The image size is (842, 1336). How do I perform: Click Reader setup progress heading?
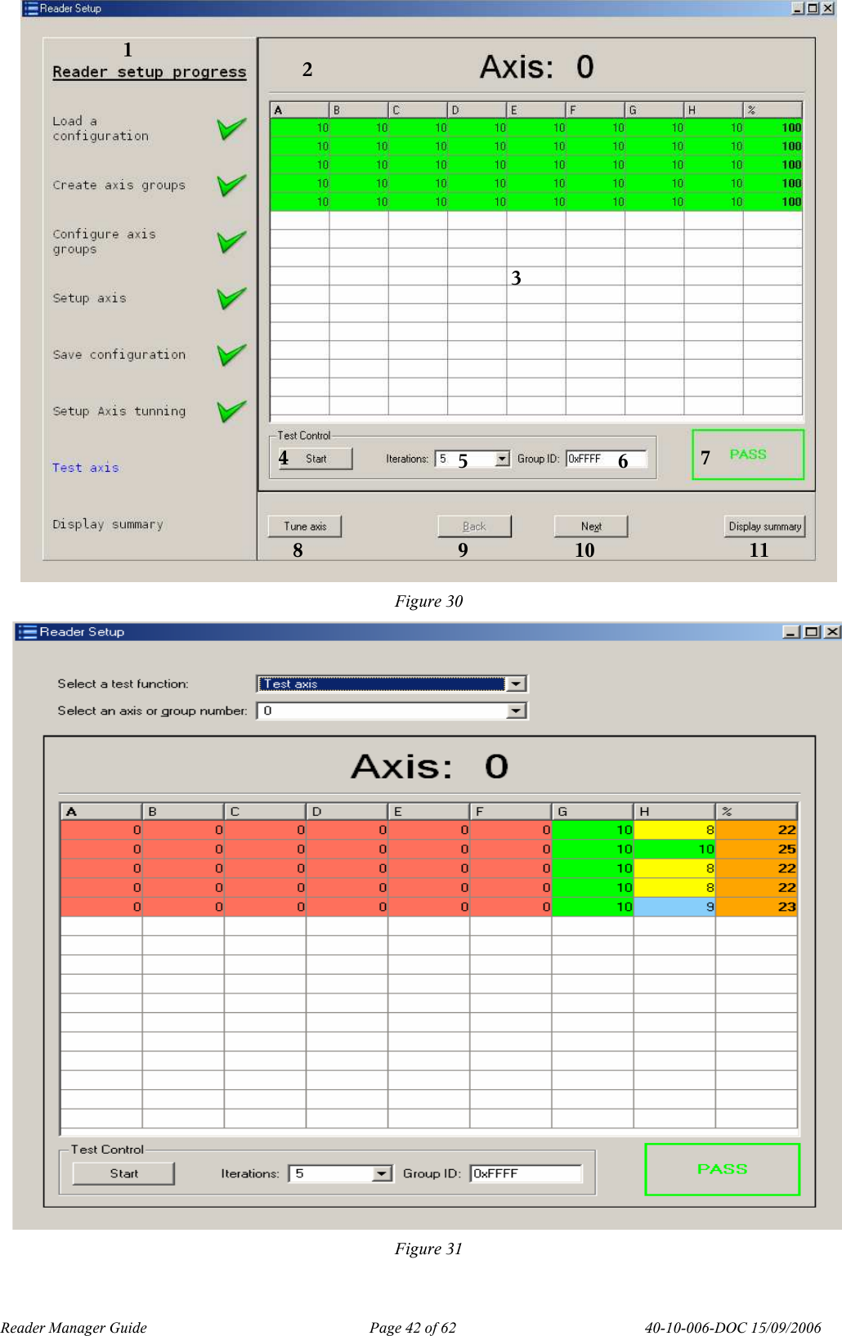[149, 72]
